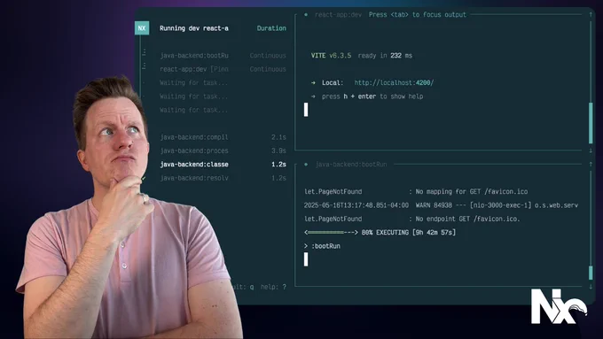Viewport: 603px width, 339px height.
Task: Click the '[9h 42m 57s]' elapsed time text
Action: 435,232
